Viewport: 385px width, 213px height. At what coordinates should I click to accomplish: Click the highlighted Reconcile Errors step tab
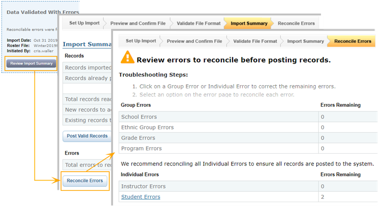tap(352, 41)
